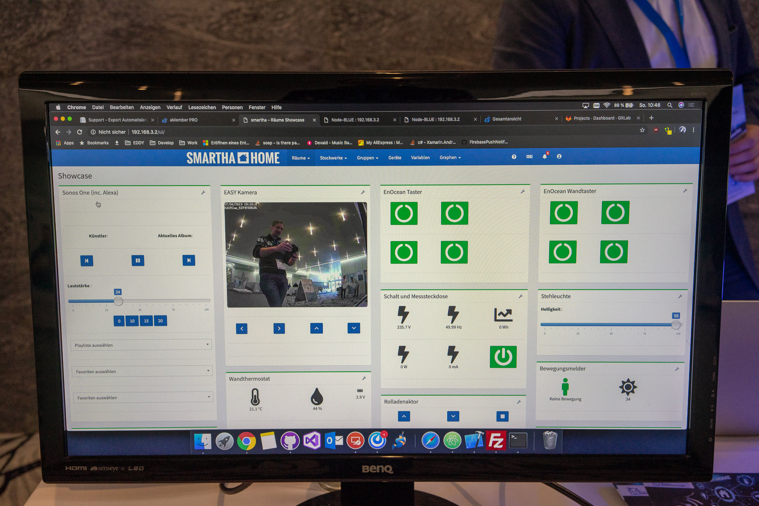Click the 0 W power icon

(x=403, y=355)
